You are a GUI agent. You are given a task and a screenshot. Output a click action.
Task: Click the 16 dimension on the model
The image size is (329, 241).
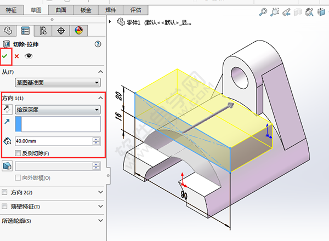(x=118, y=116)
